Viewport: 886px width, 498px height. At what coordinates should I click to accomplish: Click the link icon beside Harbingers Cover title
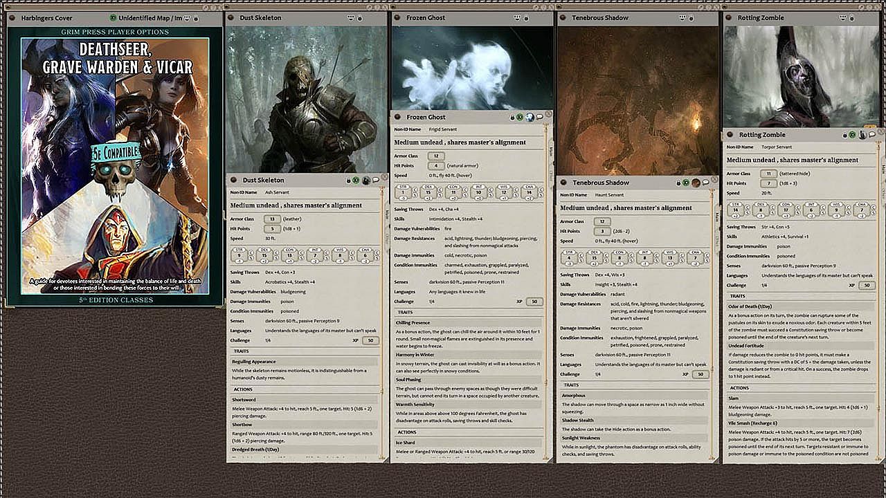pyautogui.click(x=11, y=18)
